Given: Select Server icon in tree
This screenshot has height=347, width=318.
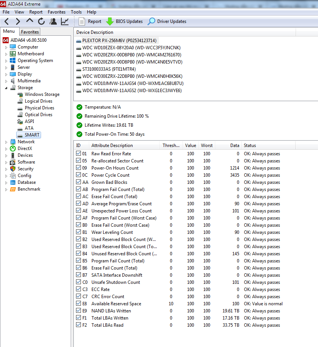Looking at the screenshot, I should pyautogui.click(x=13, y=67).
